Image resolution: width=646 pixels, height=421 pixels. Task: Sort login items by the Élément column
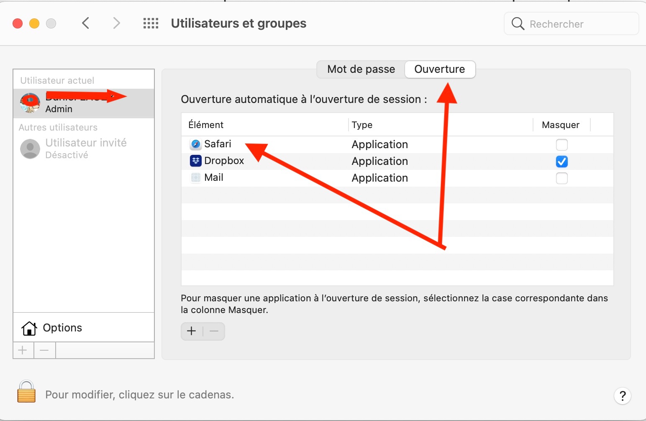point(206,125)
